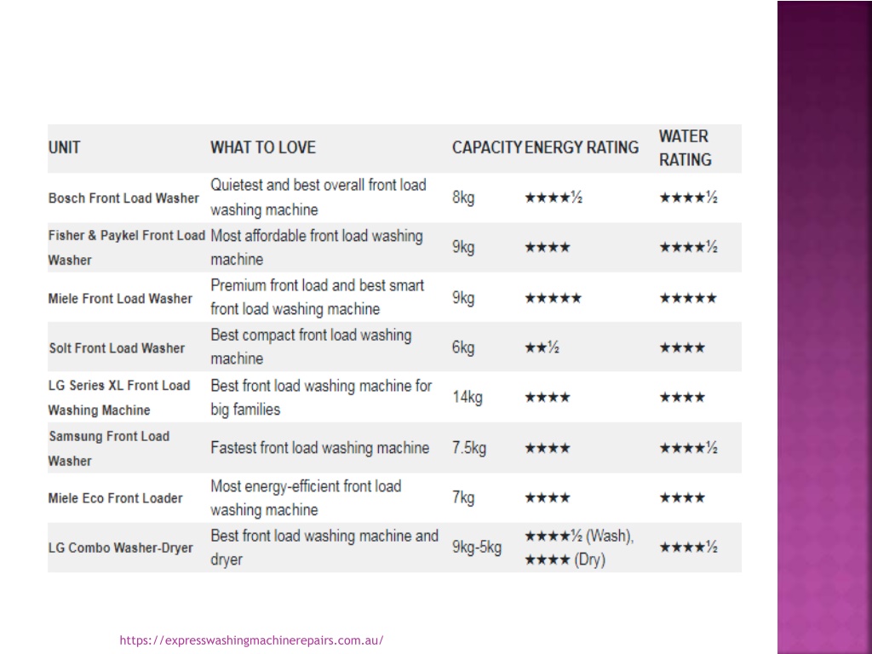The width and height of the screenshot is (872, 654).
Task: Click the Bosch water rating stars
Action: [x=688, y=198]
